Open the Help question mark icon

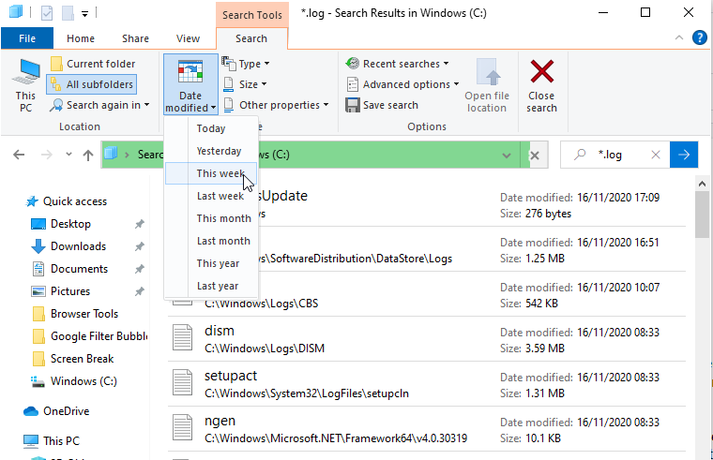(x=699, y=38)
